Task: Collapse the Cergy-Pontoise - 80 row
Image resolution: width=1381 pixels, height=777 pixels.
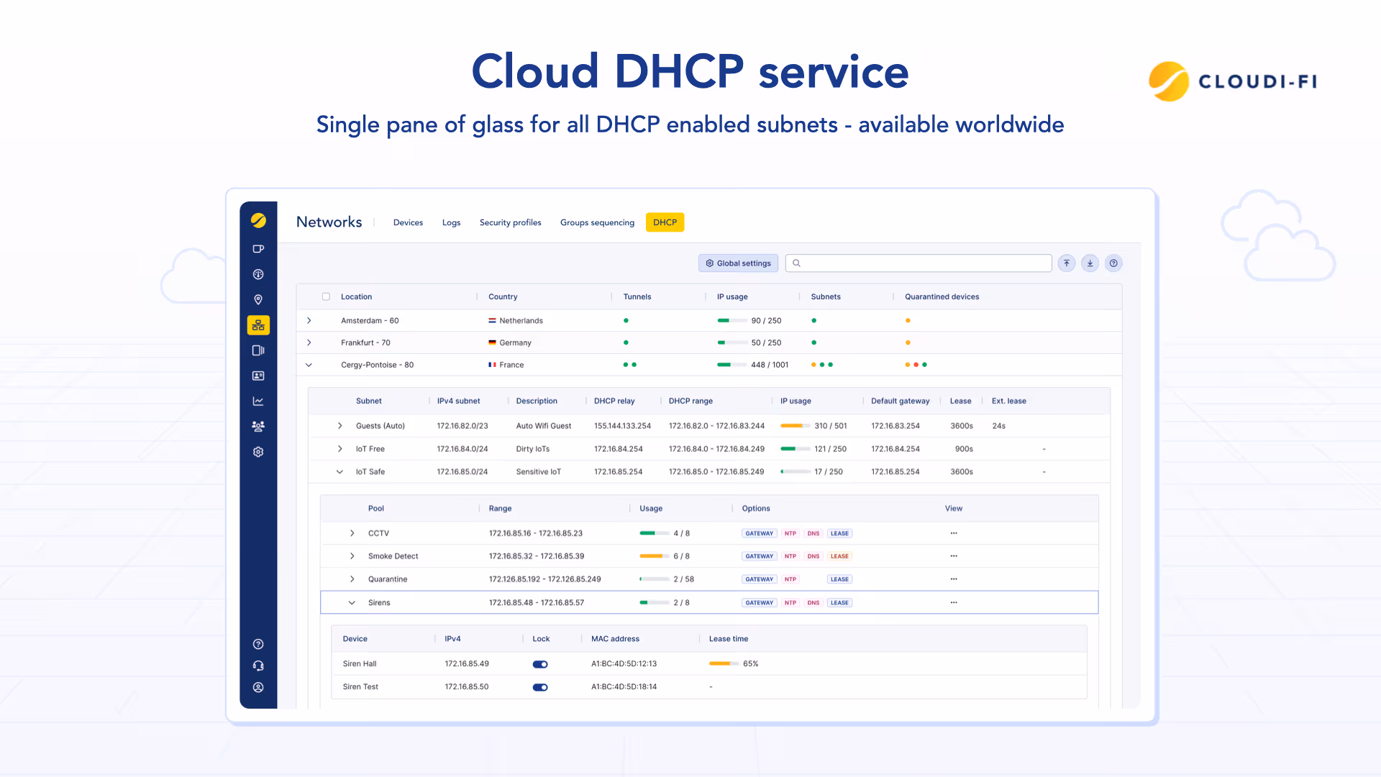Action: click(x=309, y=365)
